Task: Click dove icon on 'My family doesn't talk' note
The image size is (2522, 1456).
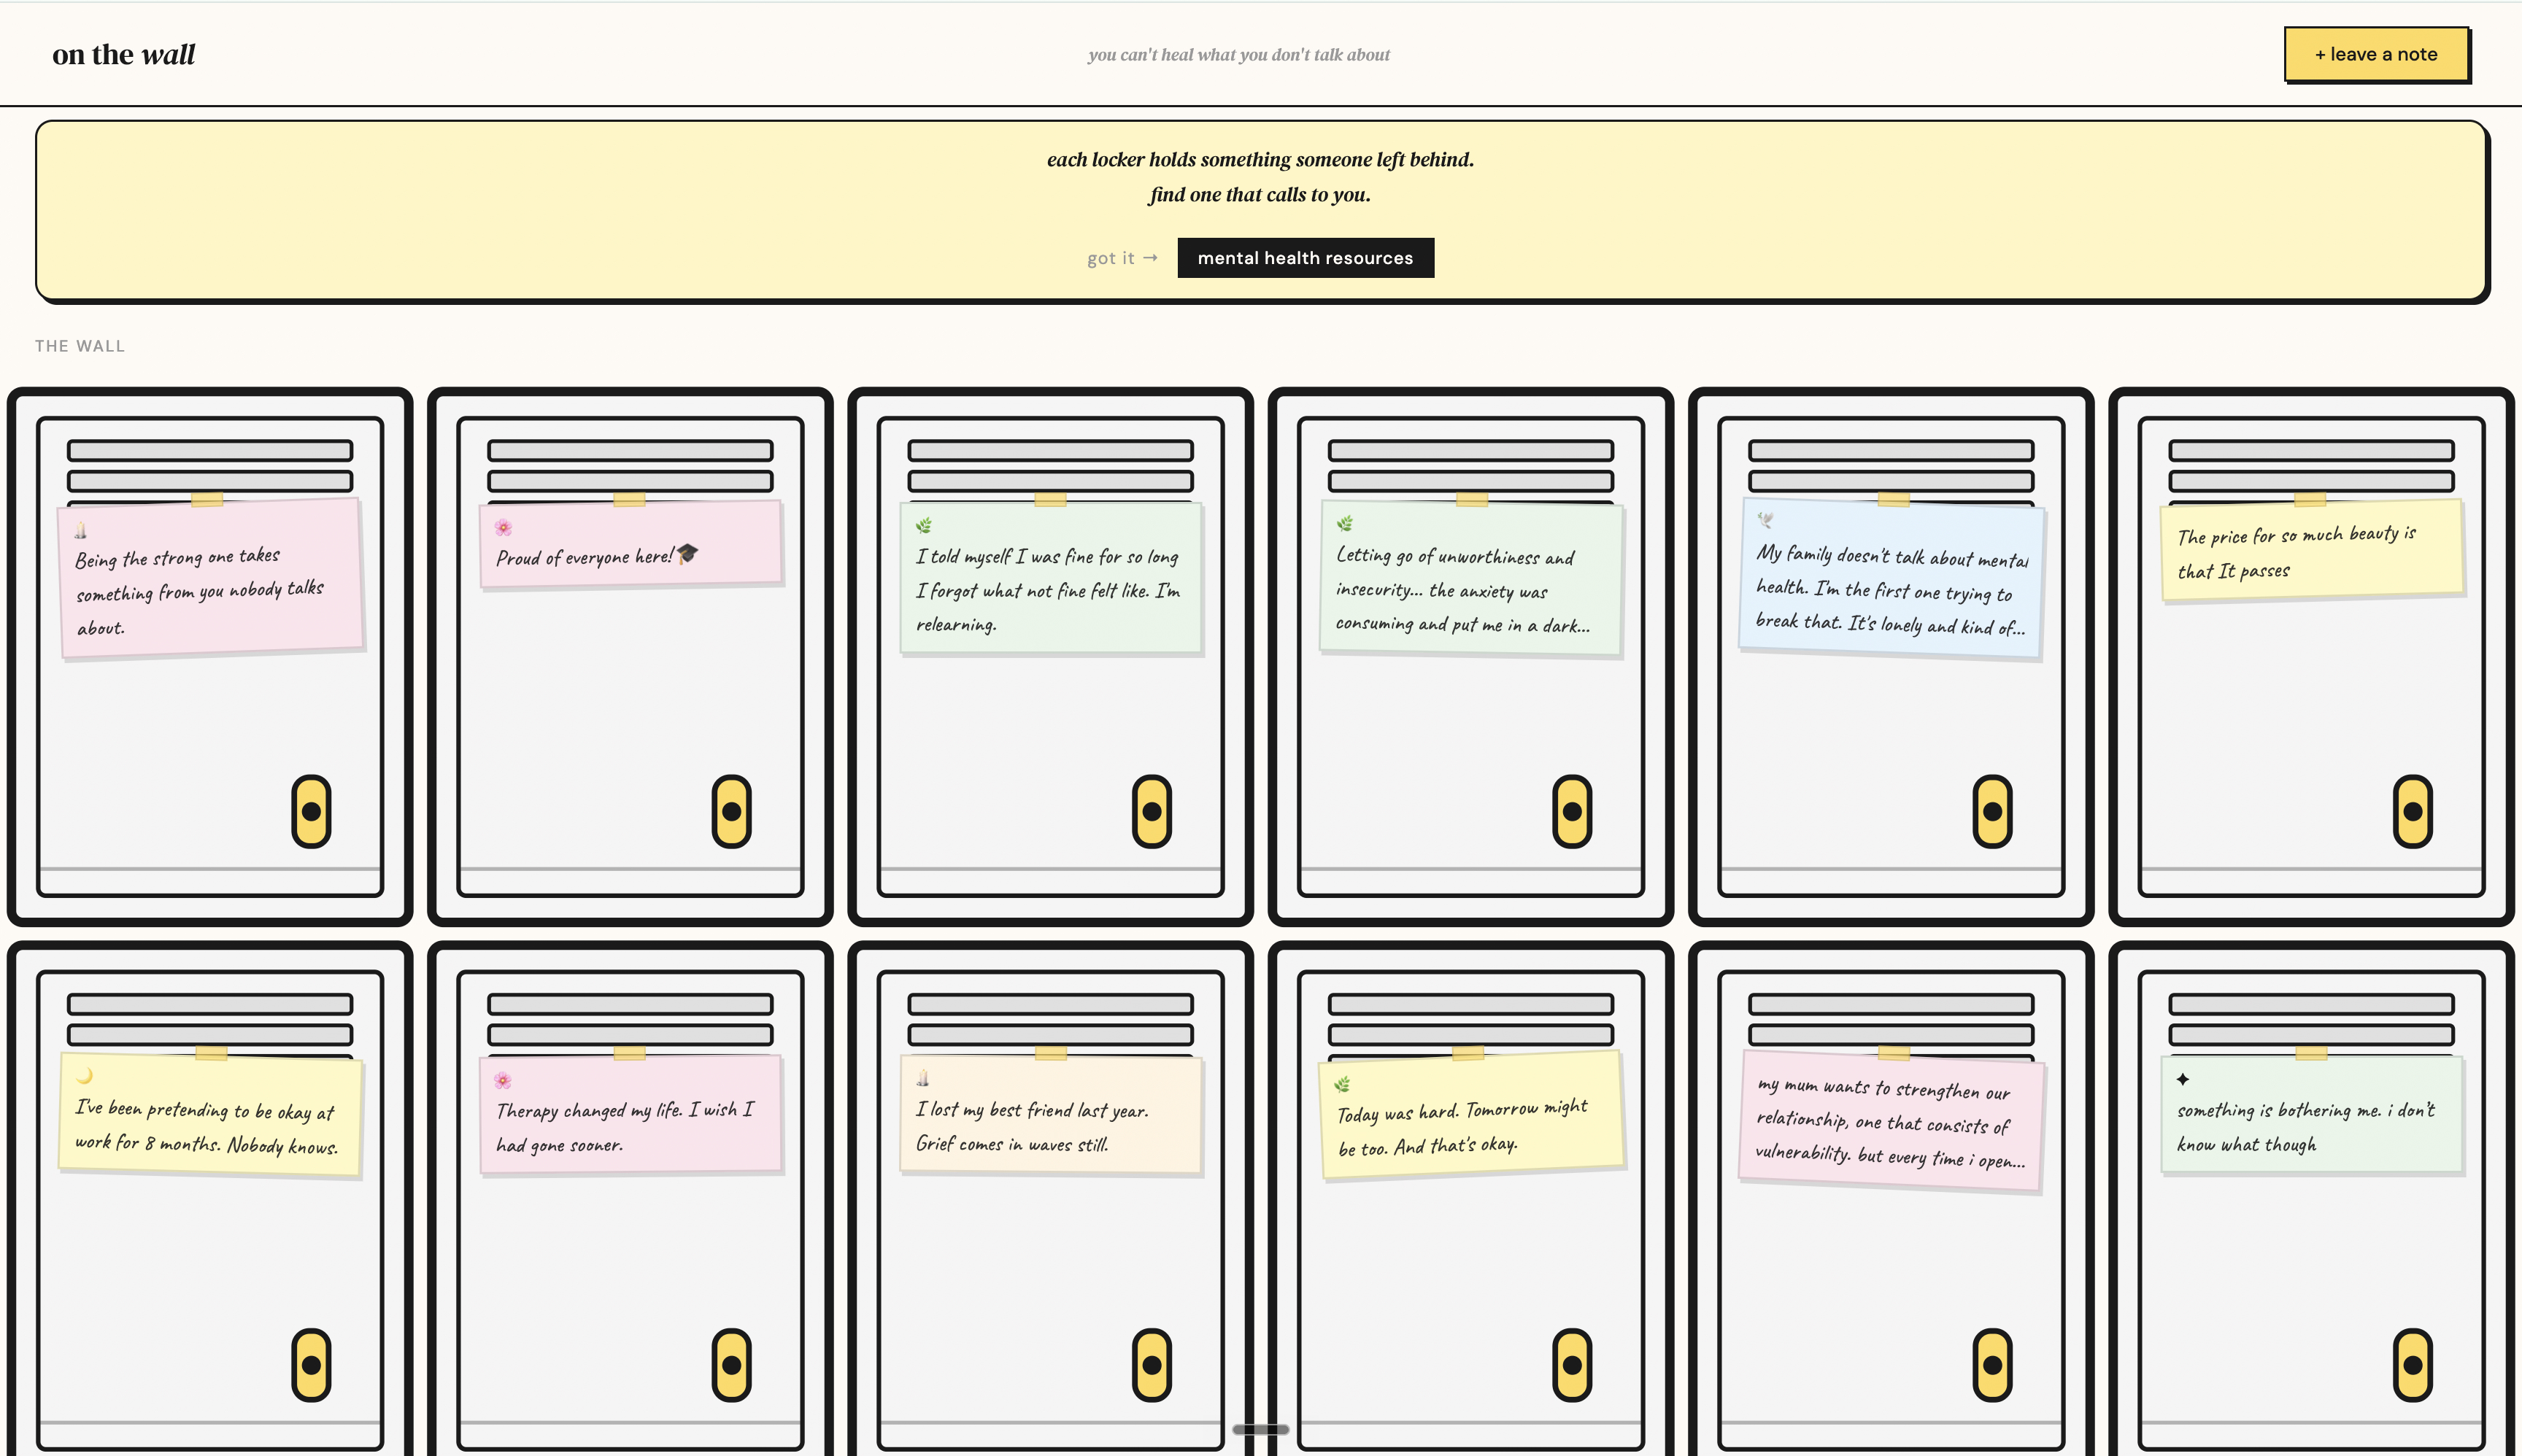Action: 1765,520
